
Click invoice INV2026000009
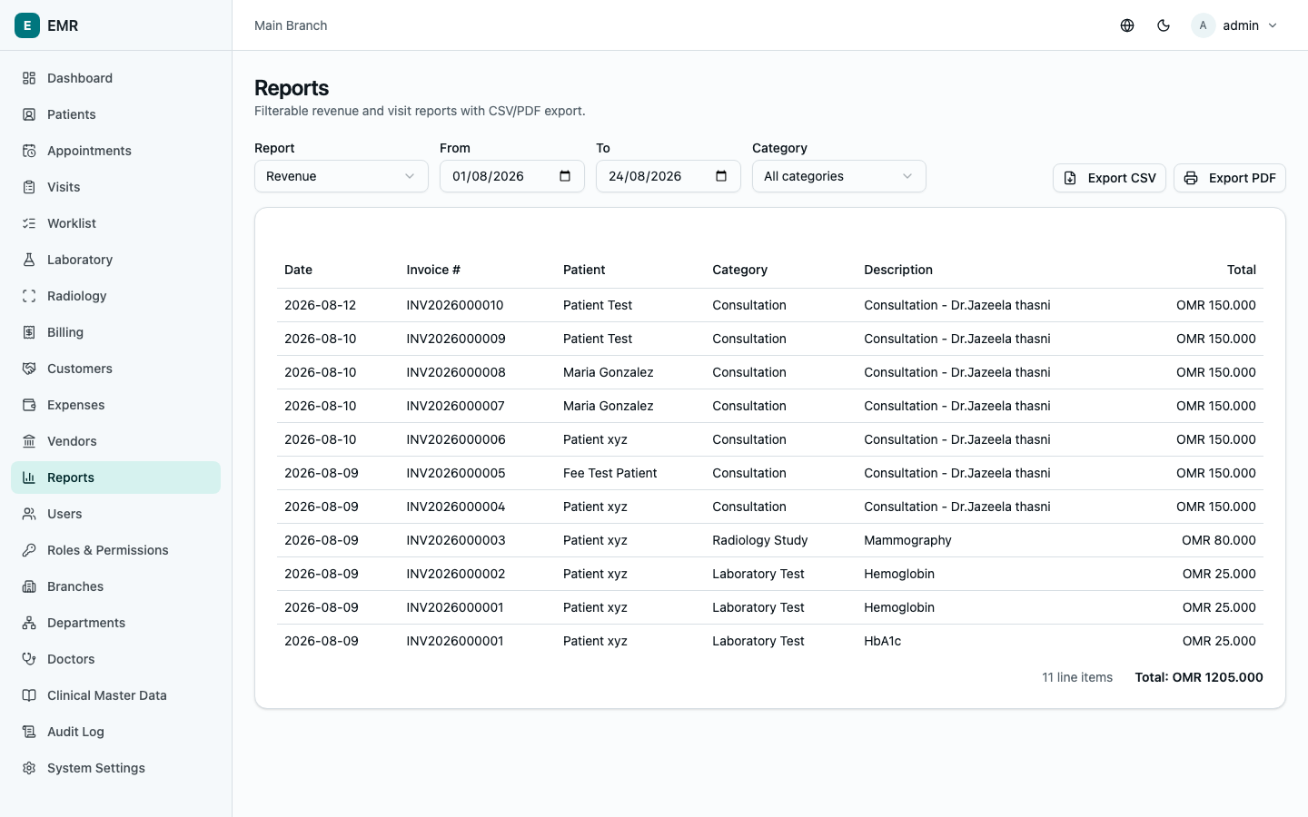(x=456, y=339)
